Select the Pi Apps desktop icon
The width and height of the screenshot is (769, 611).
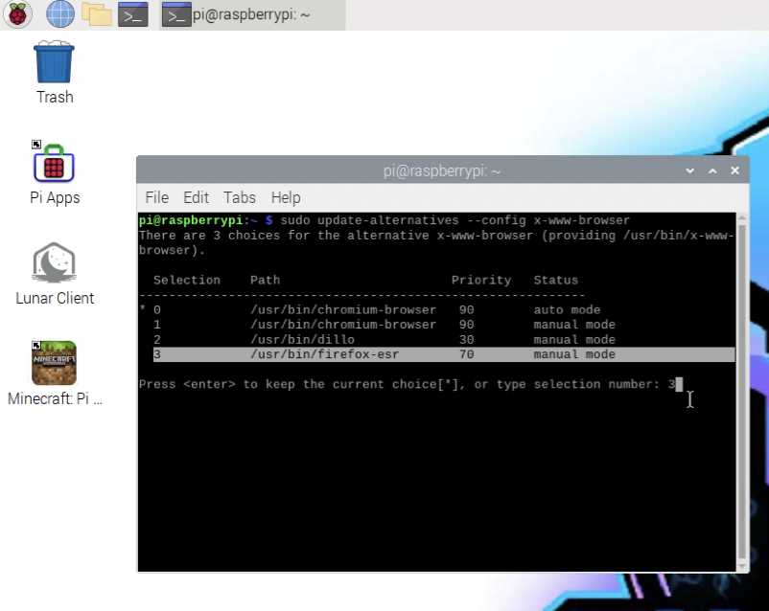click(55, 173)
